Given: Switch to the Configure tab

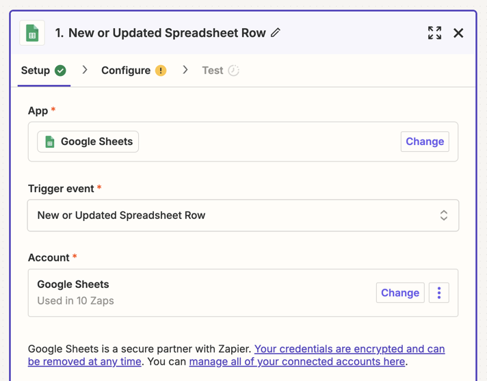Looking at the screenshot, I should (x=126, y=70).
